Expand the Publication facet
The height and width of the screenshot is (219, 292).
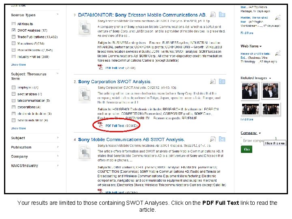click(58, 147)
